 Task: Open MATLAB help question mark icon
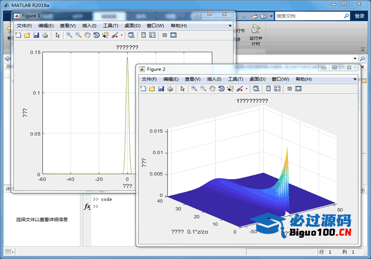(264, 16)
